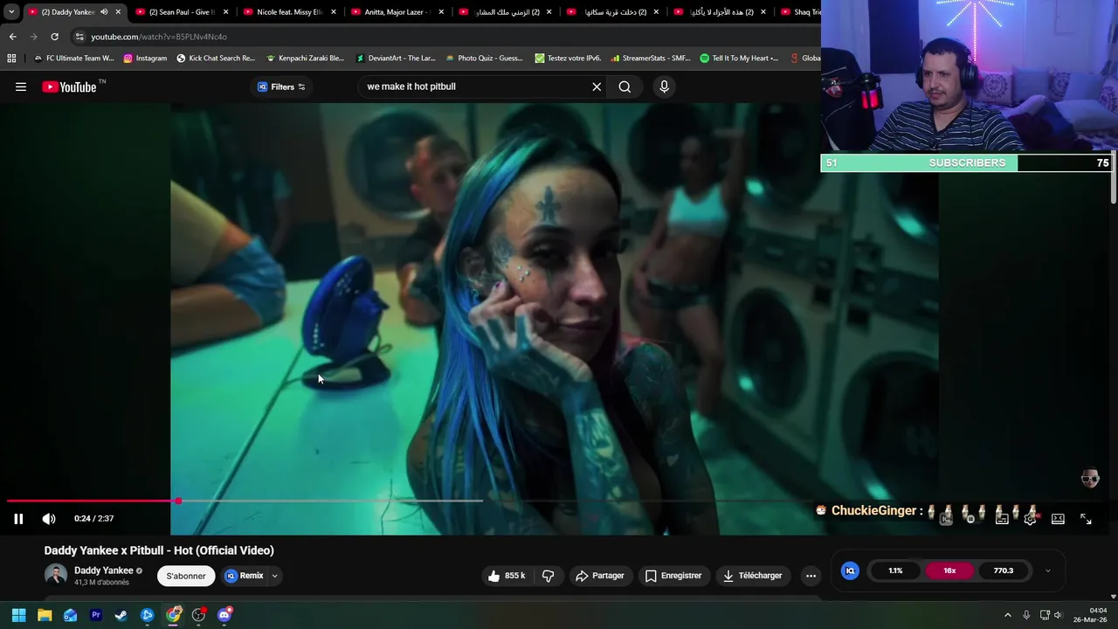Like the video showing 855 k
This screenshot has width=1118, height=629.
pos(507,576)
